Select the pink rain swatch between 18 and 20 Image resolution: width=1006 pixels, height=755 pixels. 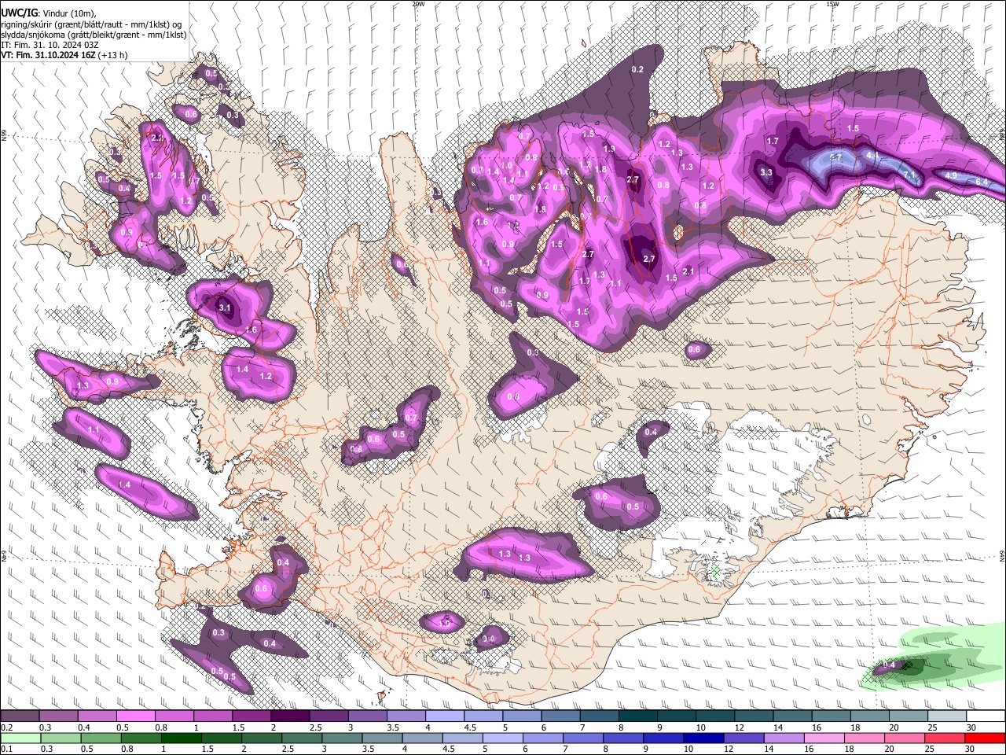[x=864, y=738]
